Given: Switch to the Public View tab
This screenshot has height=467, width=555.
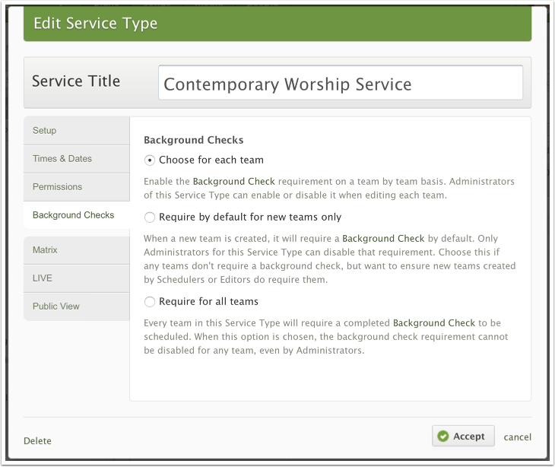Looking at the screenshot, I should 77,307.
